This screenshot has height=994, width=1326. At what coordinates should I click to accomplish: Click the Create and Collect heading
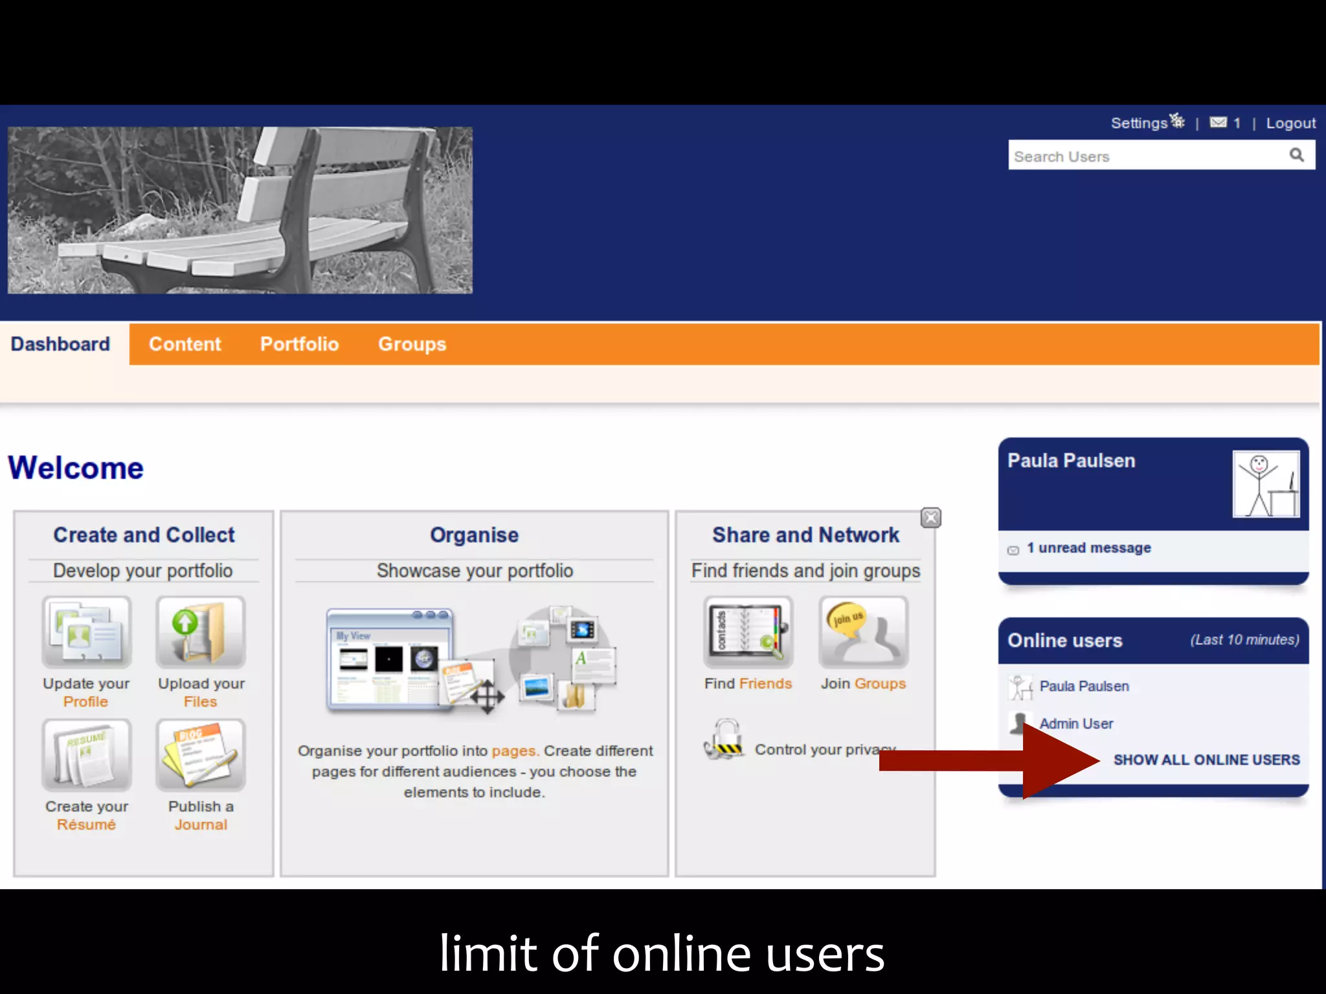click(144, 535)
